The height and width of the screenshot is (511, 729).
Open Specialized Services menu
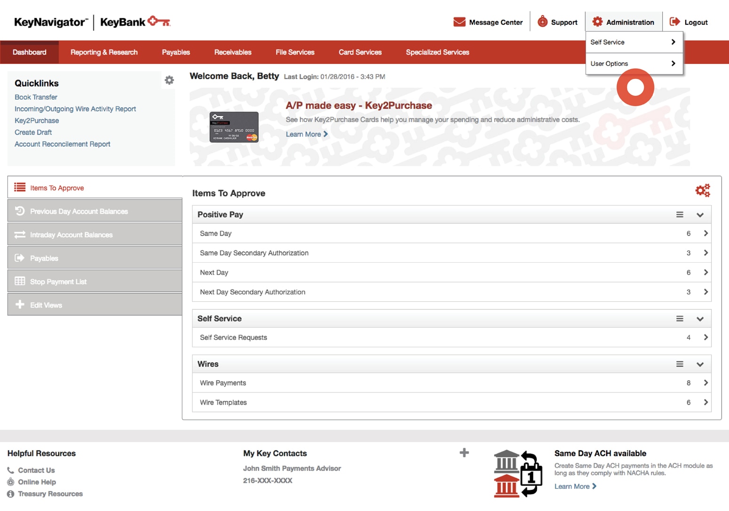click(x=437, y=52)
